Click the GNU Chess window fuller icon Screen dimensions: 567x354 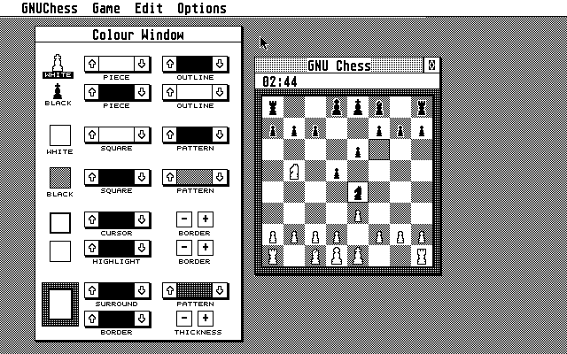[x=431, y=65]
